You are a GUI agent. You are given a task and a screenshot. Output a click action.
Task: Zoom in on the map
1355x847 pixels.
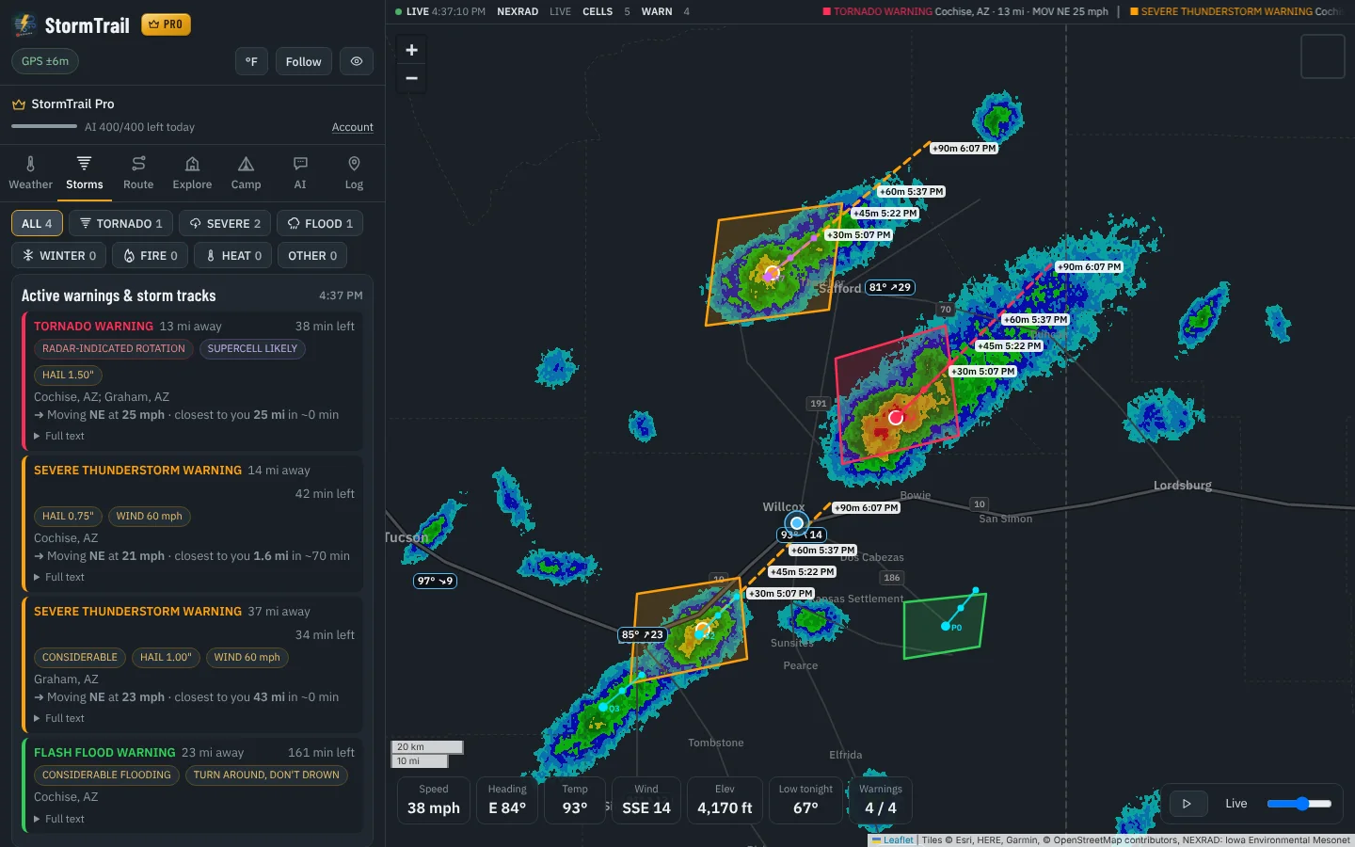click(411, 50)
